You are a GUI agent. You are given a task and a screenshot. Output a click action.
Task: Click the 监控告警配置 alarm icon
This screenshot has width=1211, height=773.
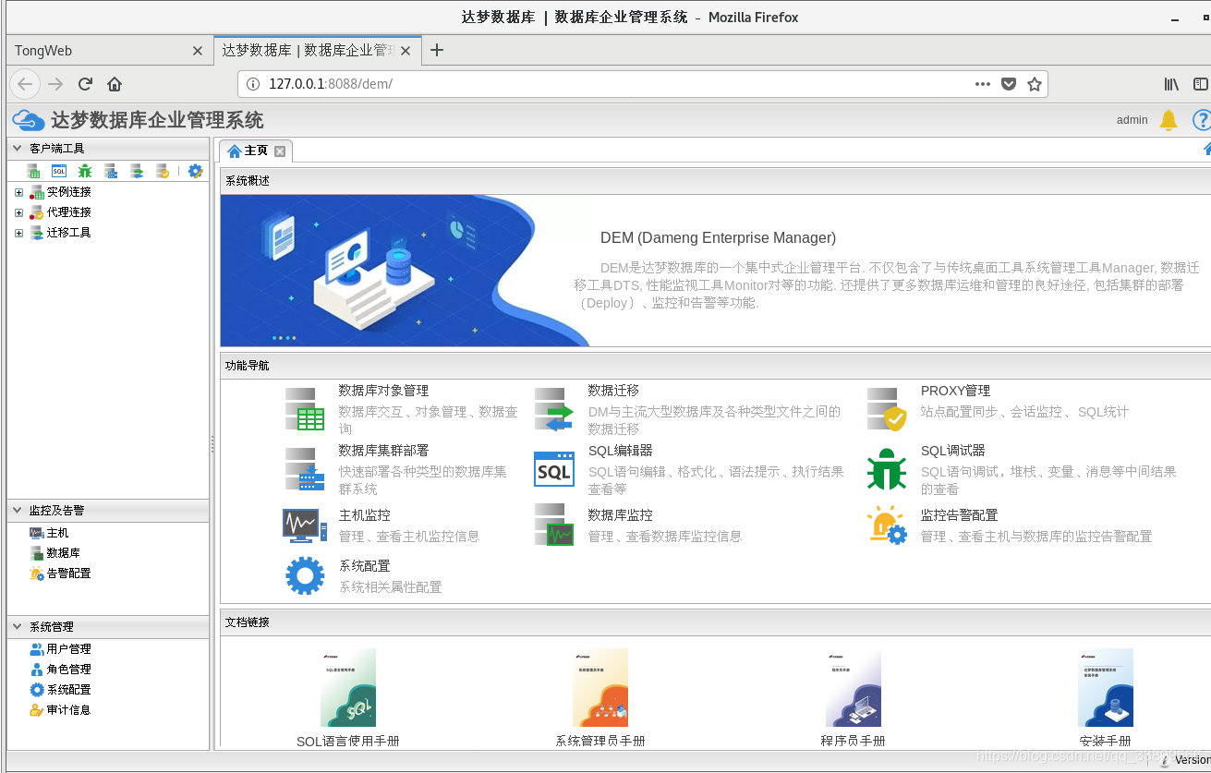887,525
